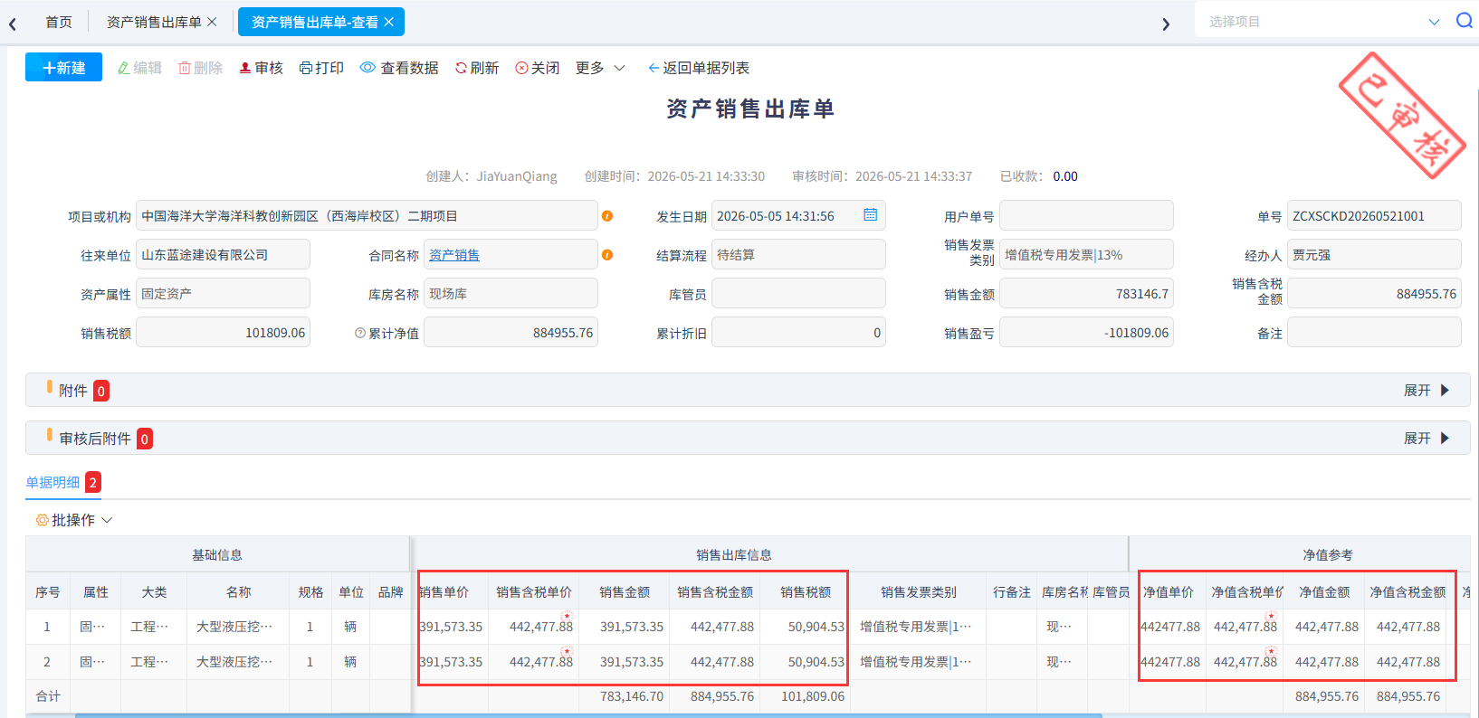Viewport: 1479px width, 718px height.
Task: Switch to the 资产销售出库单 tab
Action: coord(154,22)
